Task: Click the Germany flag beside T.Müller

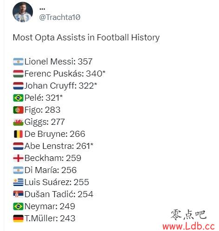Action: coord(18,218)
